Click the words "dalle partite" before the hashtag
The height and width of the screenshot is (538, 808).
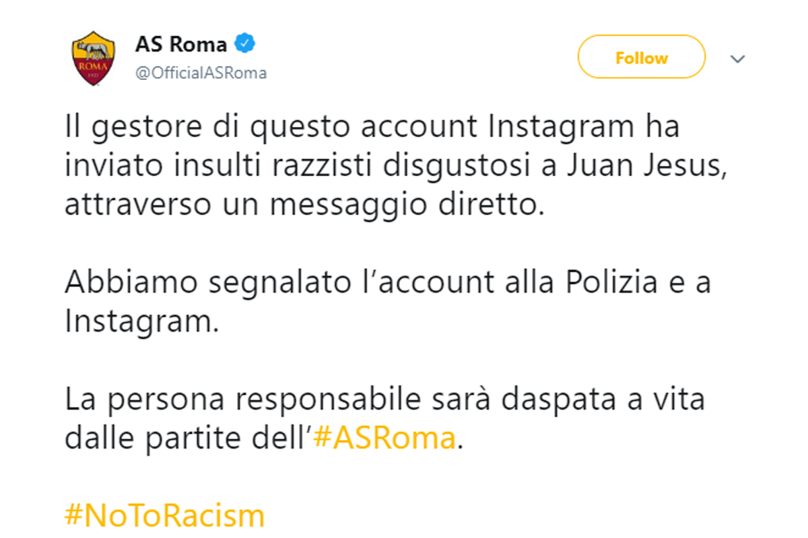[x=143, y=438]
